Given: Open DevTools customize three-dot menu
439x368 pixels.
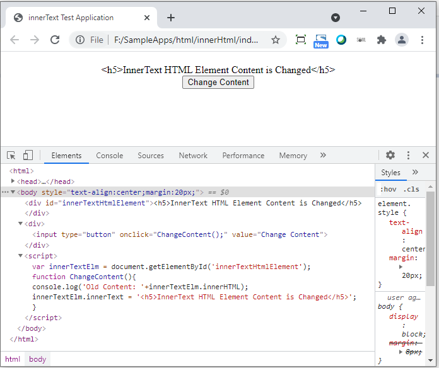Looking at the screenshot, I should (x=408, y=155).
